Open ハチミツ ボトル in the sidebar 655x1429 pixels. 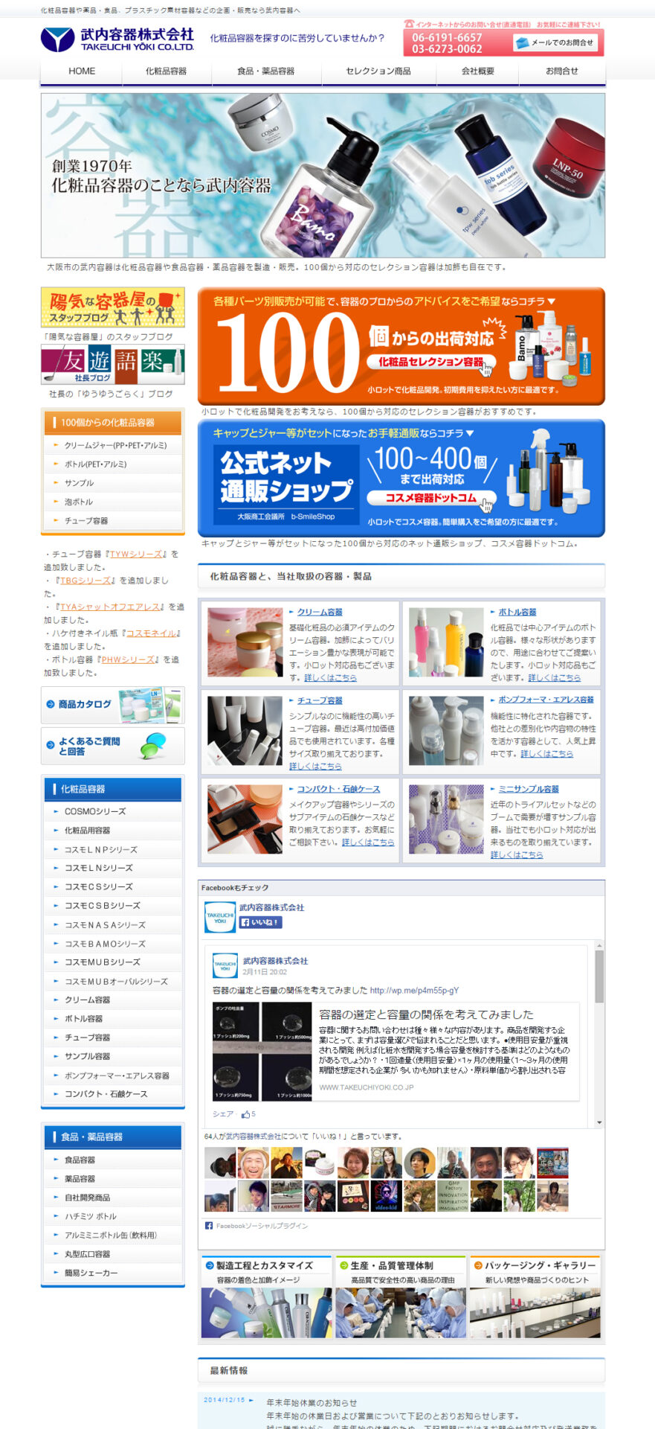click(x=113, y=1216)
